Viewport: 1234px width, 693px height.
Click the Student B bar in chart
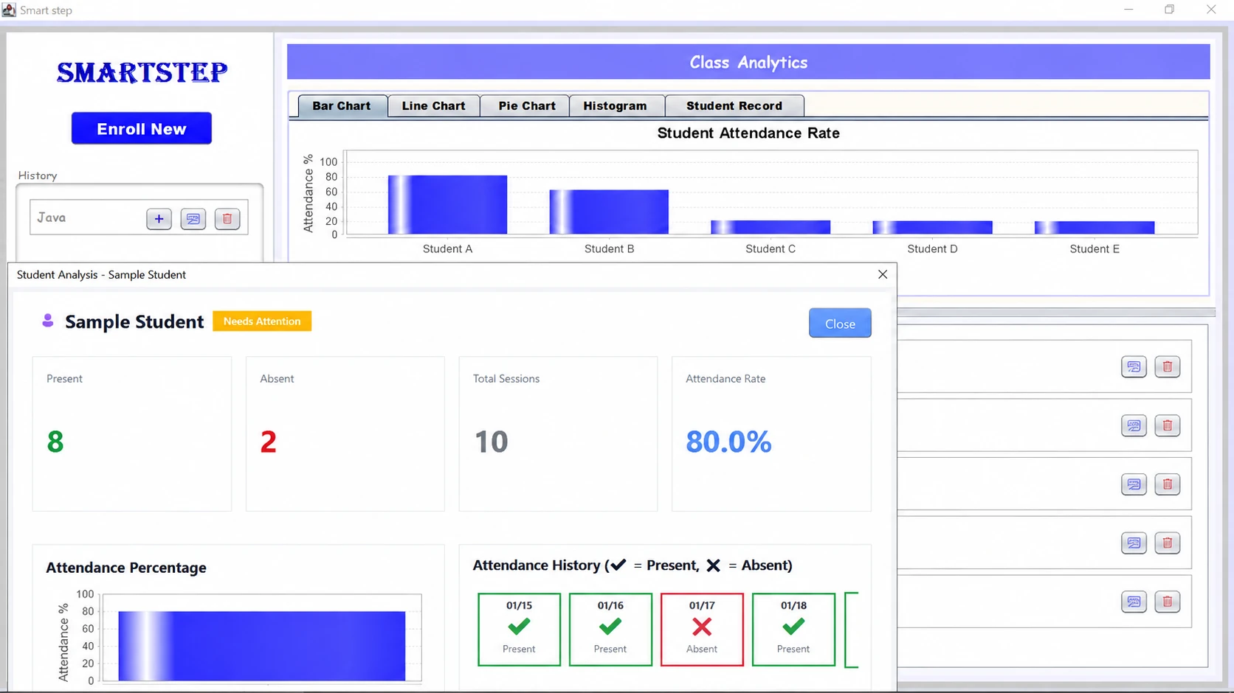click(x=609, y=212)
